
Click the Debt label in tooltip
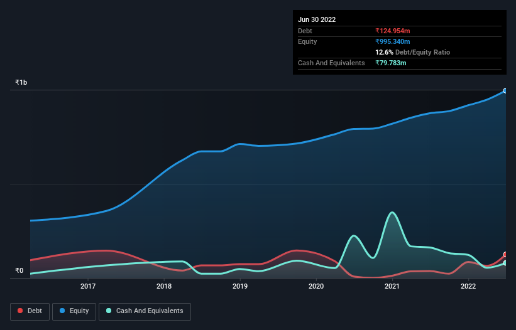[305, 31]
